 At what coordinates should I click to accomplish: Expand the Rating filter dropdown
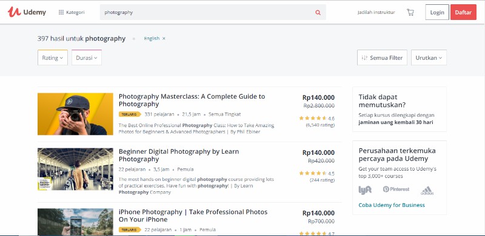[x=53, y=57]
